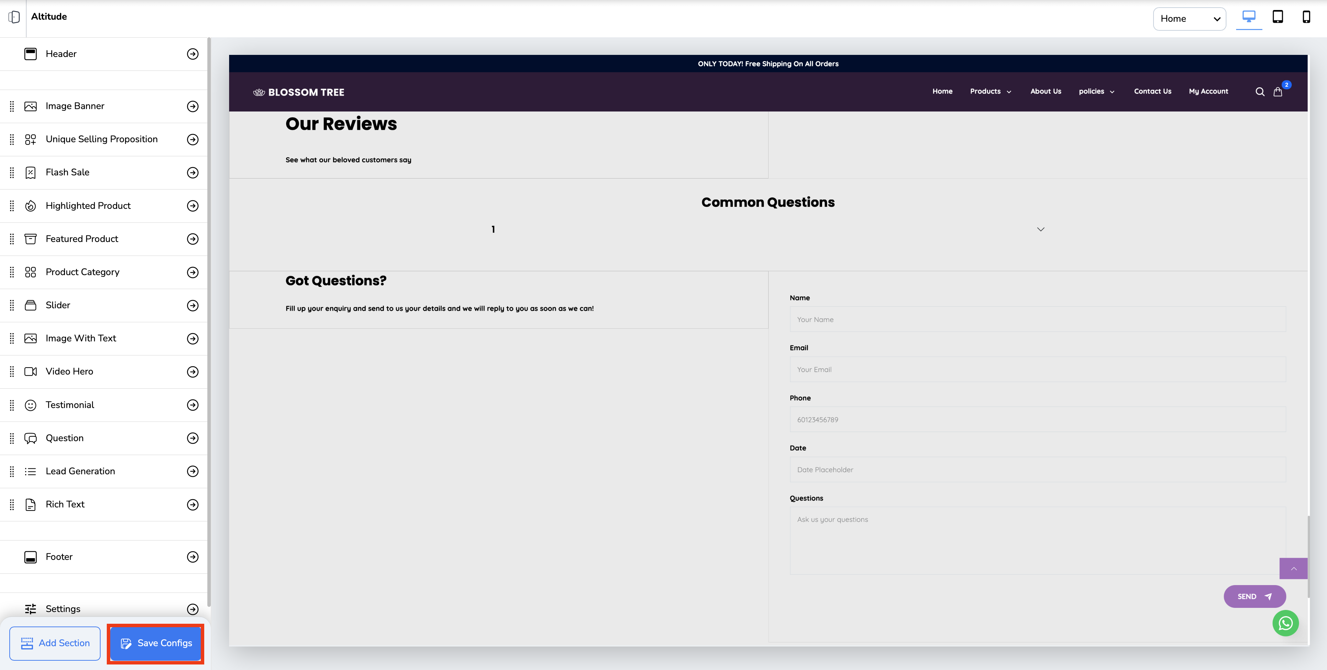The height and width of the screenshot is (670, 1327).
Task: Open the WhatsApp chat bubble
Action: (1285, 623)
